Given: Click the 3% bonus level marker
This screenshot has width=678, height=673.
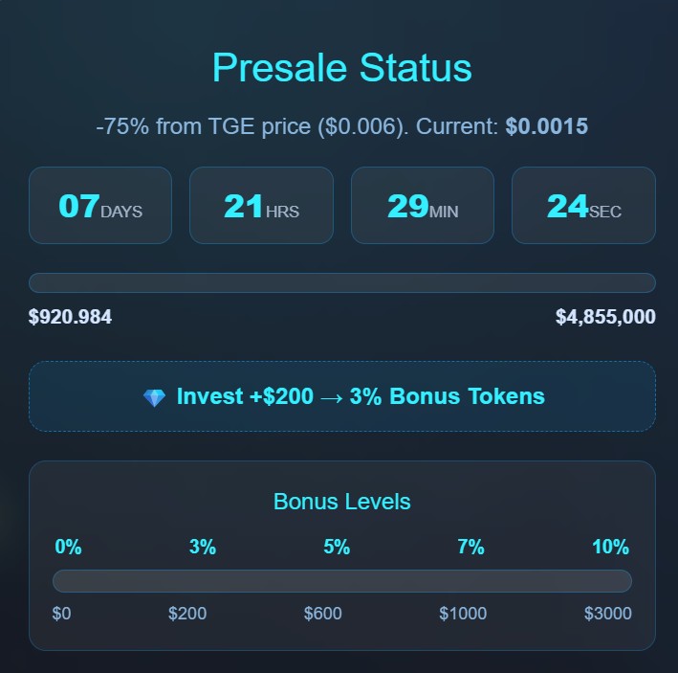Looking at the screenshot, I should pos(203,548).
